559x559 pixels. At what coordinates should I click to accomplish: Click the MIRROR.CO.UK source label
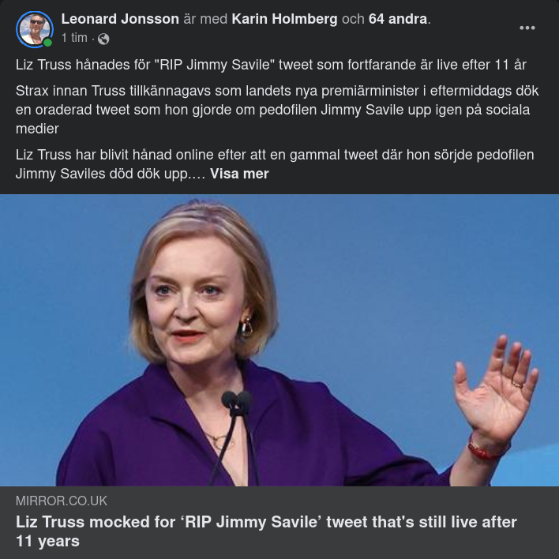(x=62, y=501)
